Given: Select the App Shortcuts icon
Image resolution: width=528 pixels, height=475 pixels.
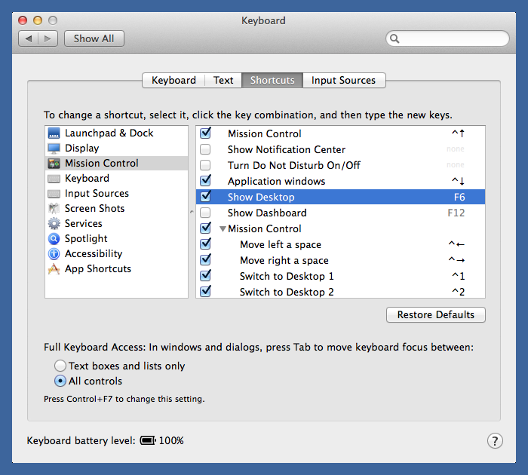Looking at the screenshot, I should click(x=54, y=269).
